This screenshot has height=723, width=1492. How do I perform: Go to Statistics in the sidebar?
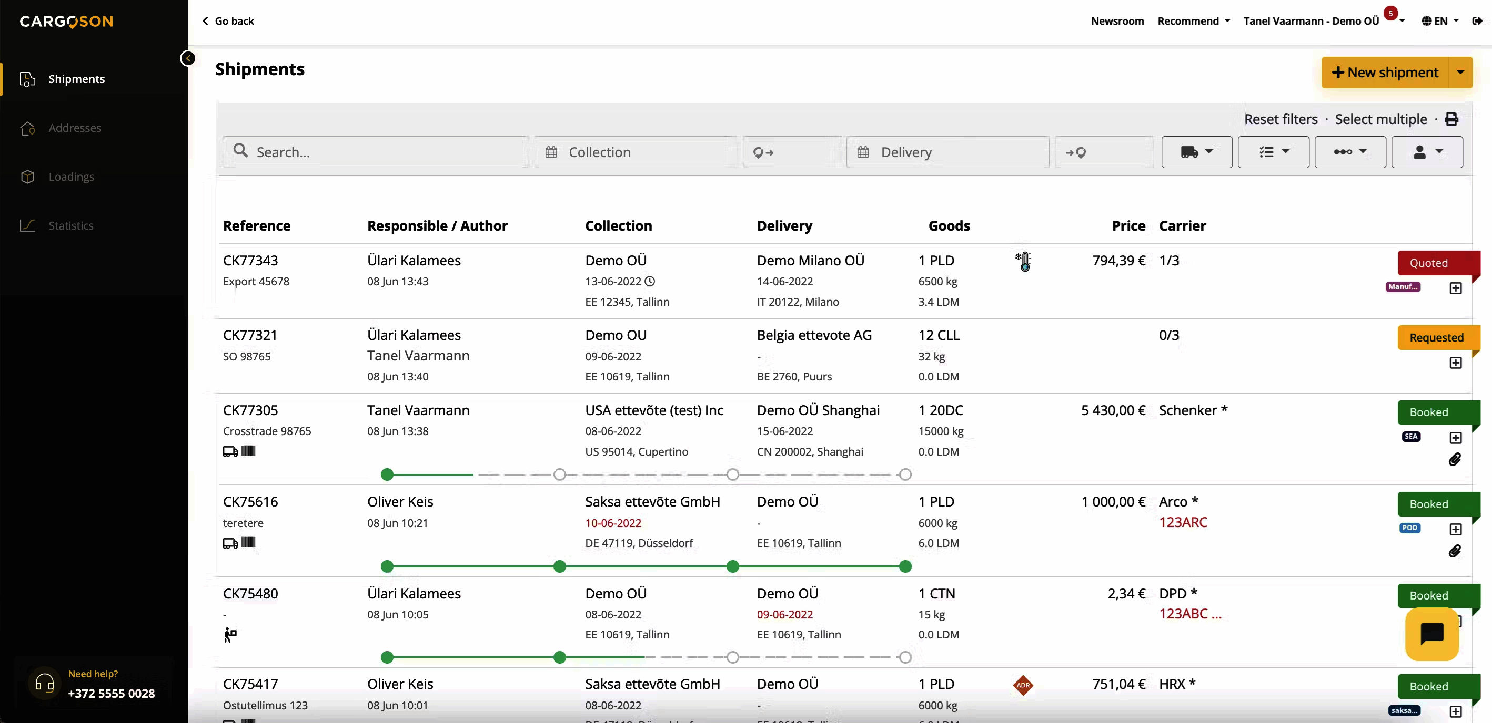[70, 225]
